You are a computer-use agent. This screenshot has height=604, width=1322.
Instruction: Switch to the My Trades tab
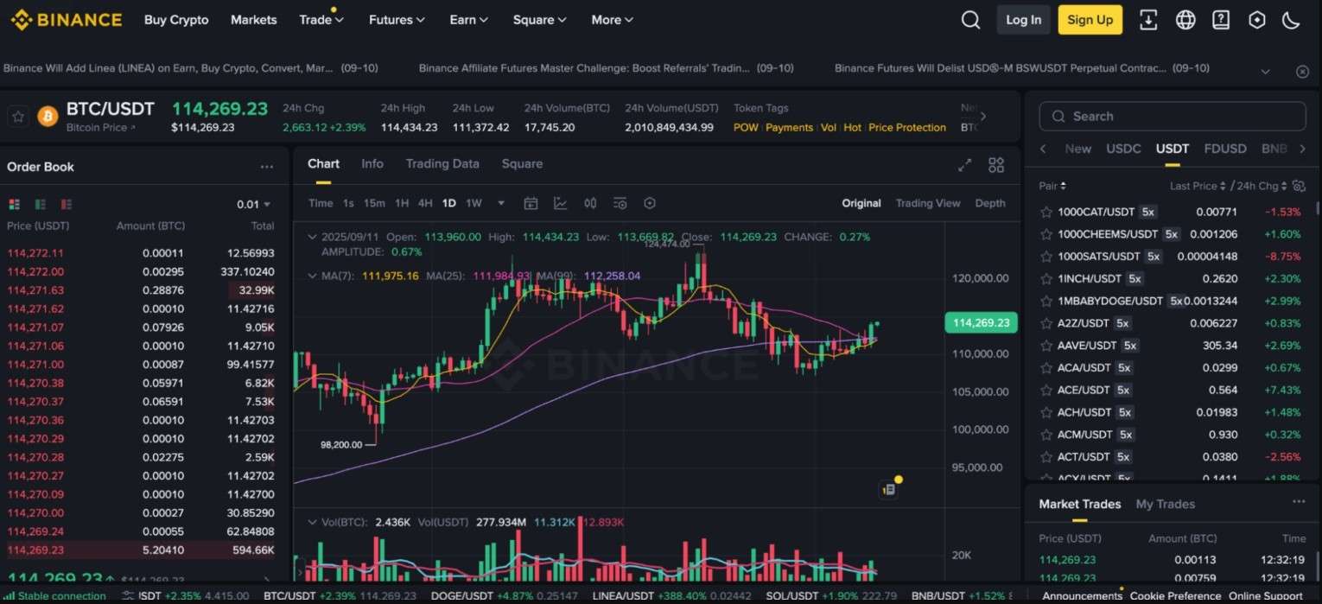click(1165, 504)
